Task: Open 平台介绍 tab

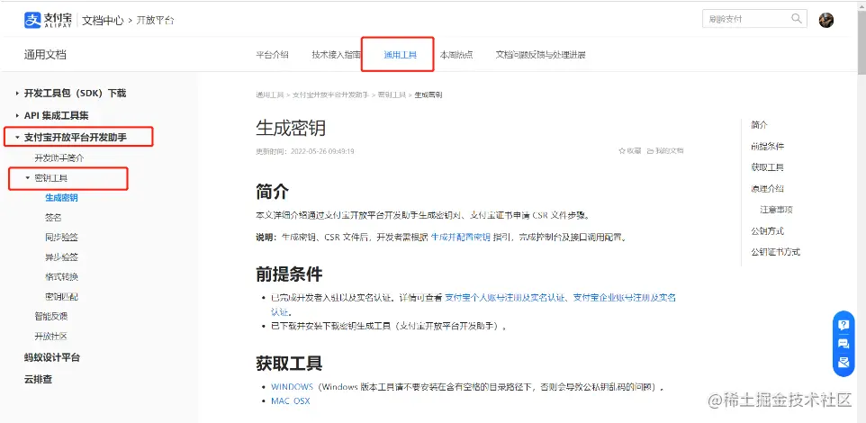Action: tap(272, 55)
